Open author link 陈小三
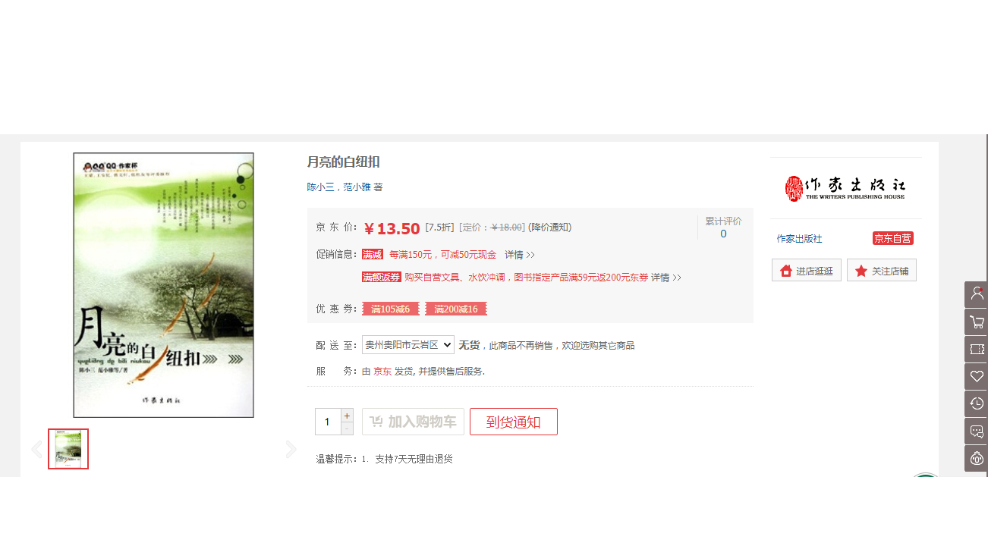988x546 pixels. pos(320,187)
